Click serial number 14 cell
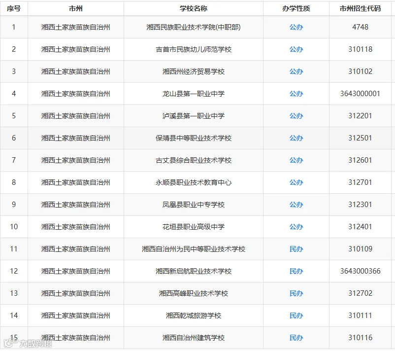The width and height of the screenshot is (395, 351). pos(14,316)
